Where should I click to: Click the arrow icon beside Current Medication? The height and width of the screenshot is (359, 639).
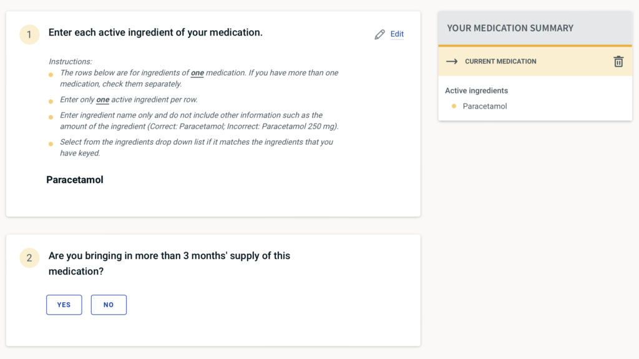click(452, 61)
